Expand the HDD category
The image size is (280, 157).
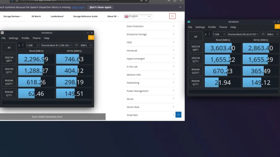(151, 42)
